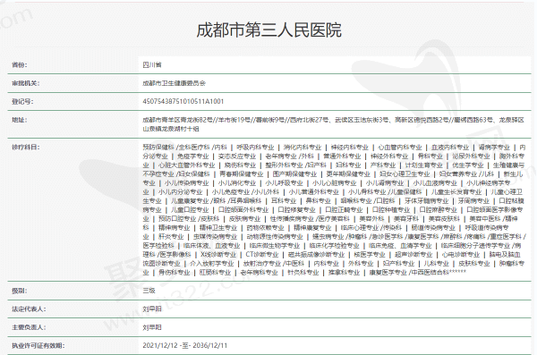Select 虫媒传染病专业 specialty
The image size is (537, 355).
[x=215, y=237]
